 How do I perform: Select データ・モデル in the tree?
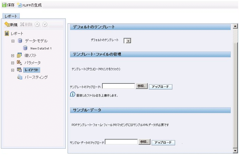tap(36, 41)
